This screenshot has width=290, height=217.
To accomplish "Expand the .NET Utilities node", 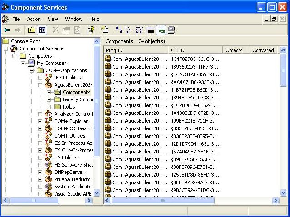I will tap(40, 78).
